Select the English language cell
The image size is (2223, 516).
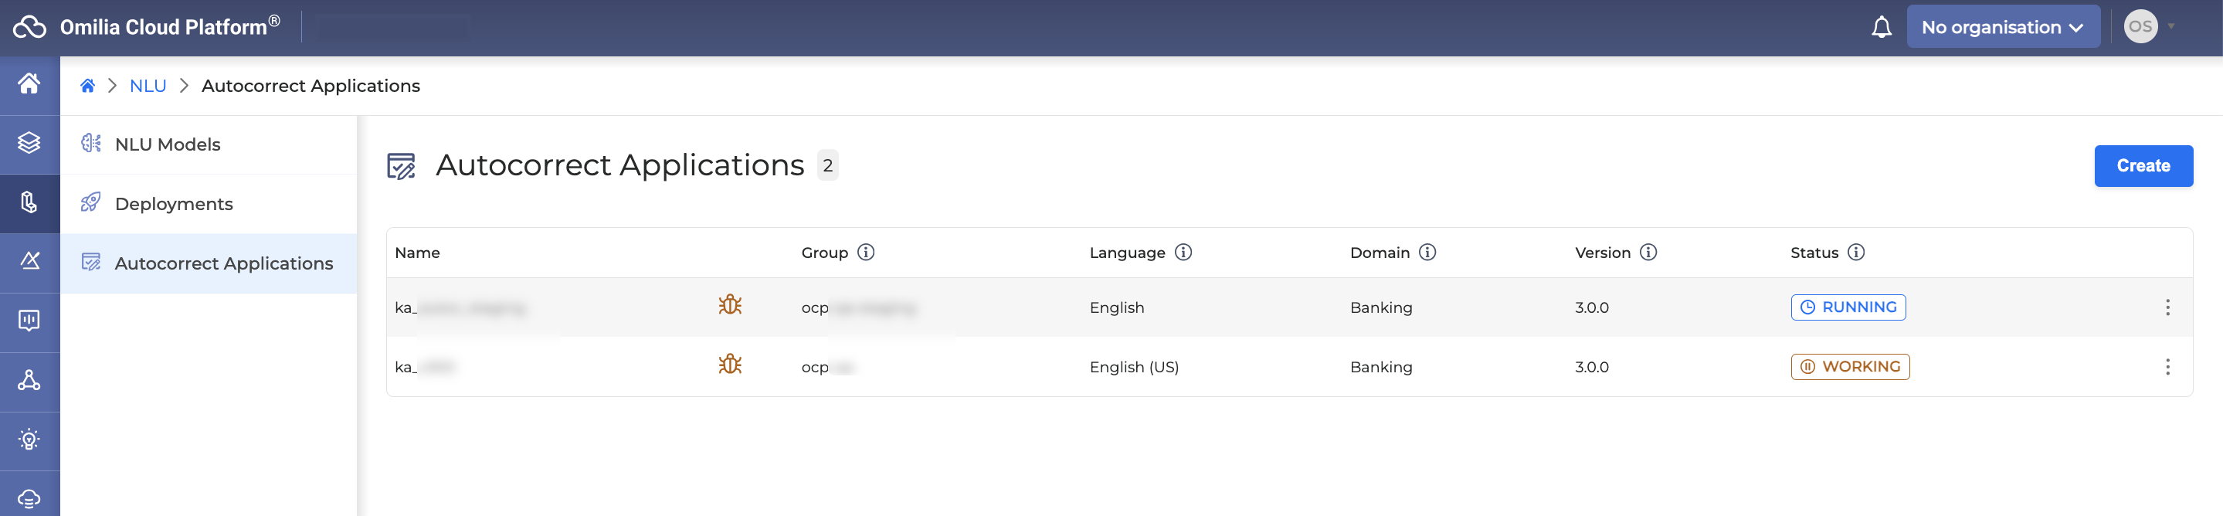(x=1117, y=308)
